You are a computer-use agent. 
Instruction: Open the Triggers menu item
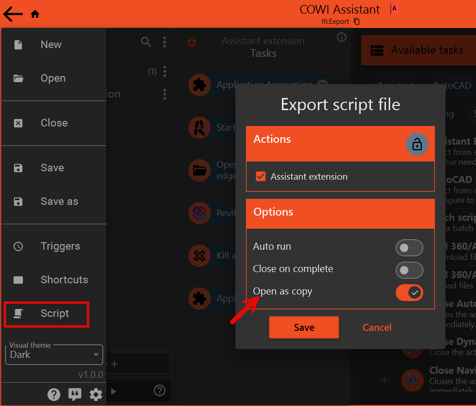(54, 246)
